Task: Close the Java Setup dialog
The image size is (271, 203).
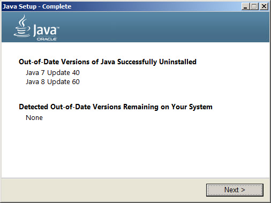Action: click(264, 6)
